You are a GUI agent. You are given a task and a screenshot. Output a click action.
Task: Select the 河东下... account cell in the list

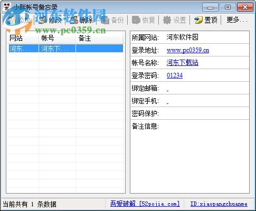[57, 49]
